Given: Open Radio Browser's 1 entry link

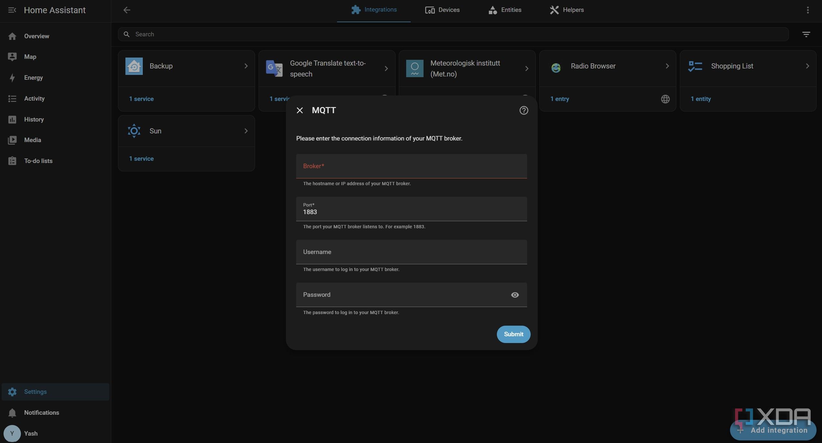Looking at the screenshot, I should pyautogui.click(x=560, y=99).
